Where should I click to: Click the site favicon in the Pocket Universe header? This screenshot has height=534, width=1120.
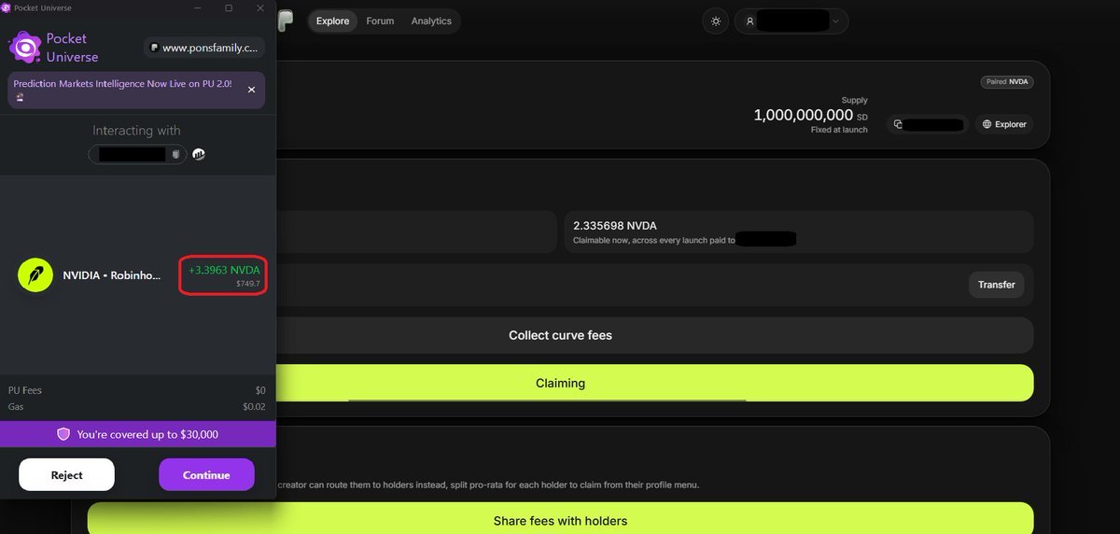coord(155,47)
